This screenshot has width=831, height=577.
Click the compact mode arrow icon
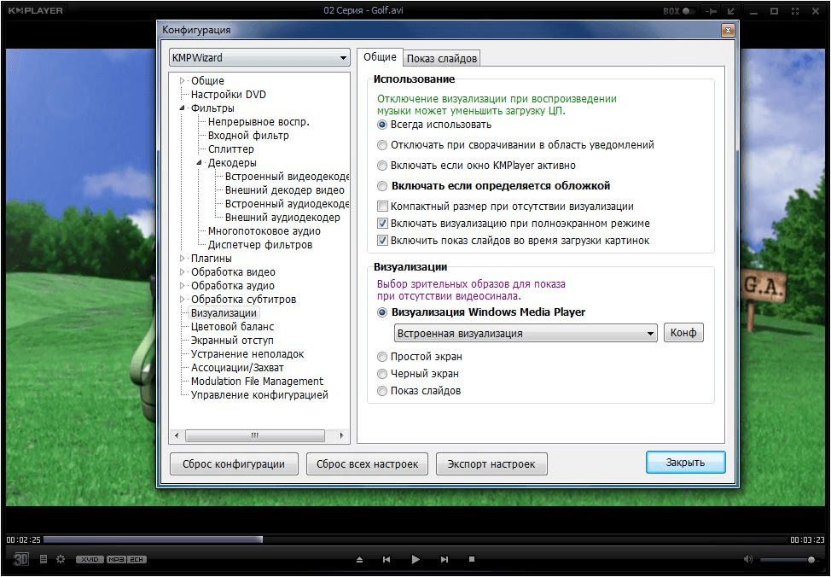coord(731,10)
